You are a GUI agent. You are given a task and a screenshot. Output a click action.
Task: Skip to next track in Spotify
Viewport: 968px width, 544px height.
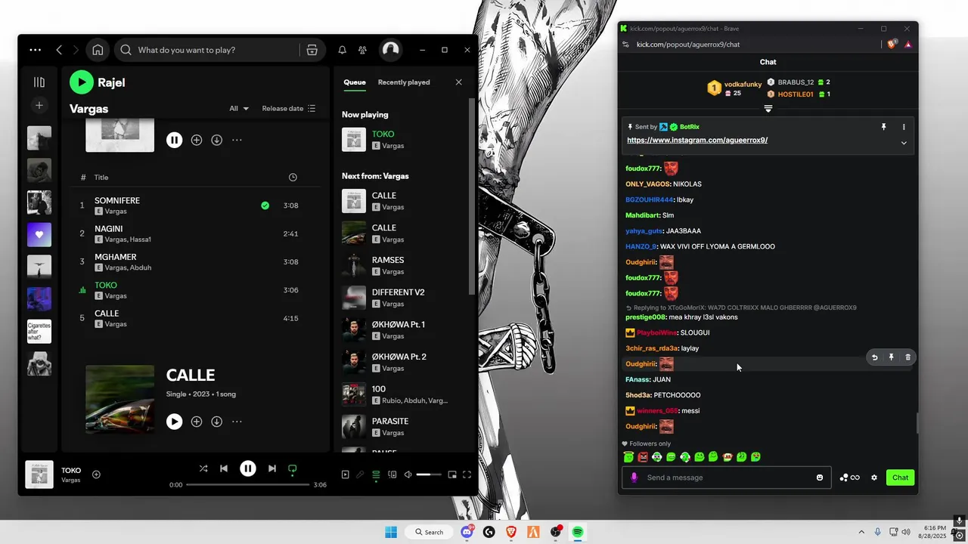[272, 468]
